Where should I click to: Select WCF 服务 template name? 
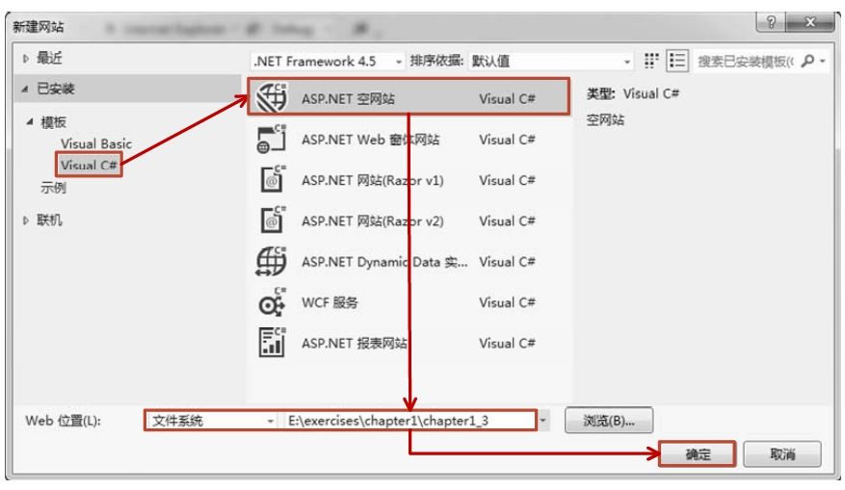click(x=330, y=302)
